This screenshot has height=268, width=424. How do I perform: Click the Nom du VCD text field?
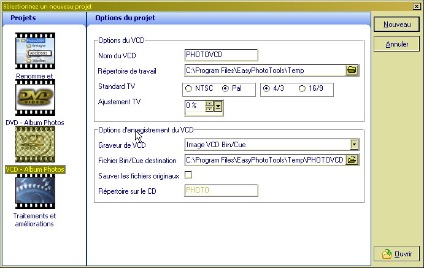[221, 56]
